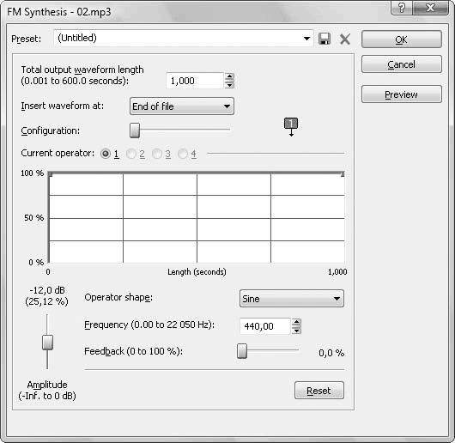Click the OK button
The height and width of the screenshot is (443, 455).
[x=402, y=39]
